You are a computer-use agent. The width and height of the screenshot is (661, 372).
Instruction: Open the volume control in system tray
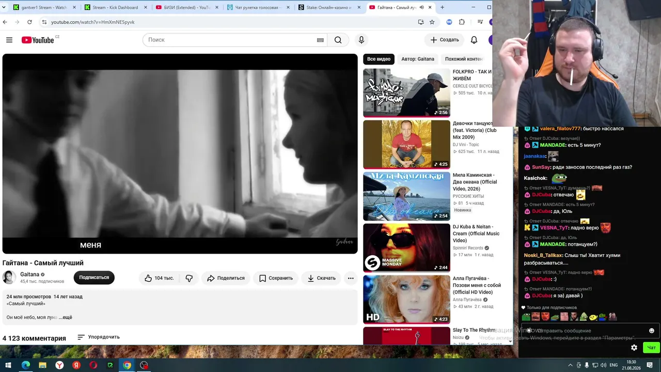pyautogui.click(x=604, y=365)
